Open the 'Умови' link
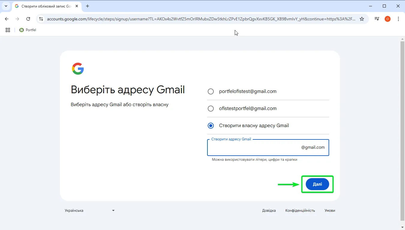This screenshot has height=230, width=405. 330,211
